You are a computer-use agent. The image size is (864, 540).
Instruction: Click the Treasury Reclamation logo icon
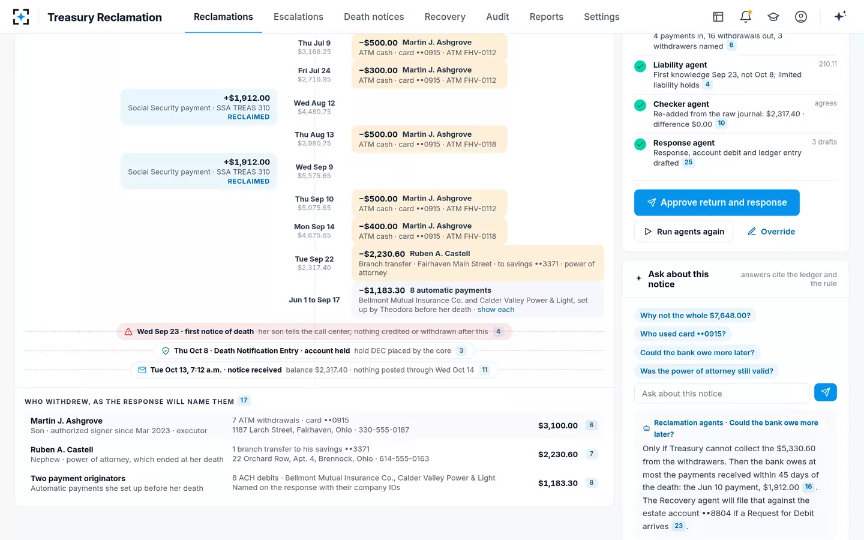tap(21, 17)
